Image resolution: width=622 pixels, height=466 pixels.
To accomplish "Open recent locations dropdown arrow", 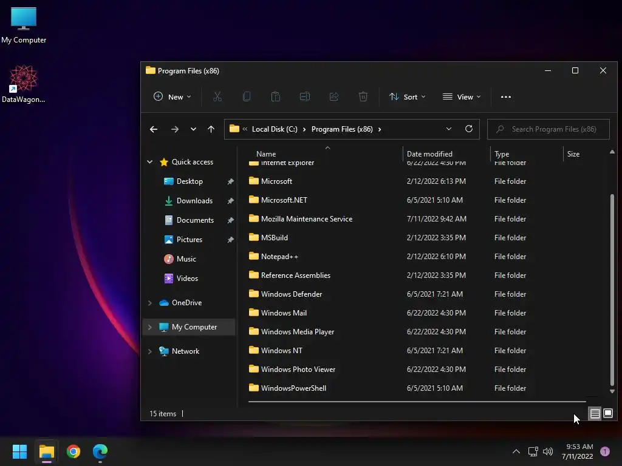I will (x=193, y=129).
